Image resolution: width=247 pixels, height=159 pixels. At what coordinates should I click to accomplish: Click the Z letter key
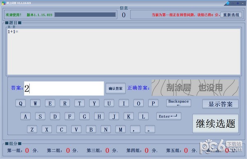click(32, 129)
